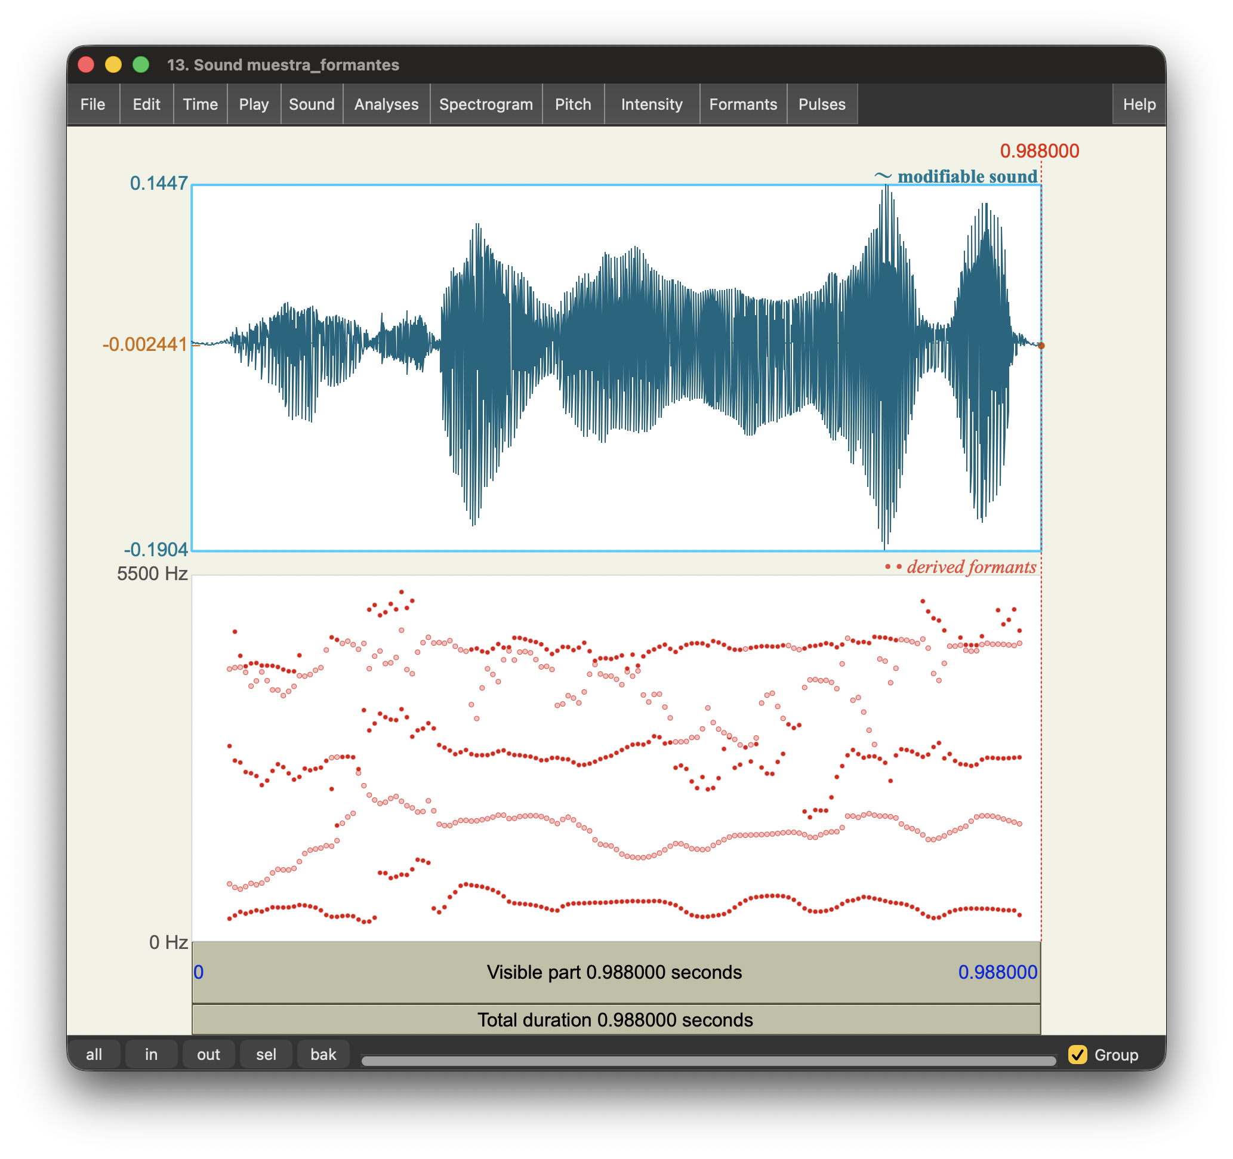Screen dimensions: 1233x1159
Task: Open the Intensity menu
Action: (x=651, y=104)
